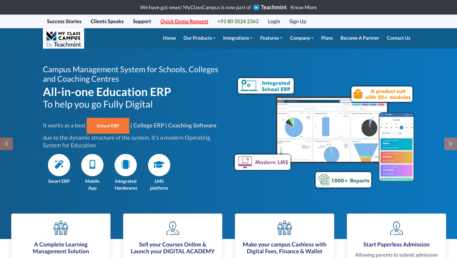Image resolution: width=457 pixels, height=258 pixels.
Task: Go to previous slide arrow
Action: tap(6, 144)
